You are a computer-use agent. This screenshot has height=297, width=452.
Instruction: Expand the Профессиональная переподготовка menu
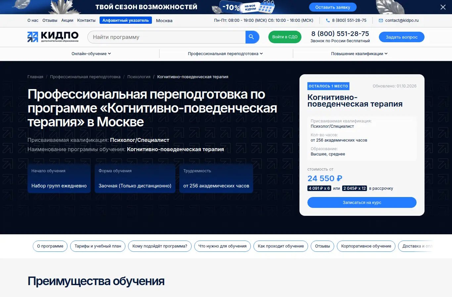tap(225, 54)
